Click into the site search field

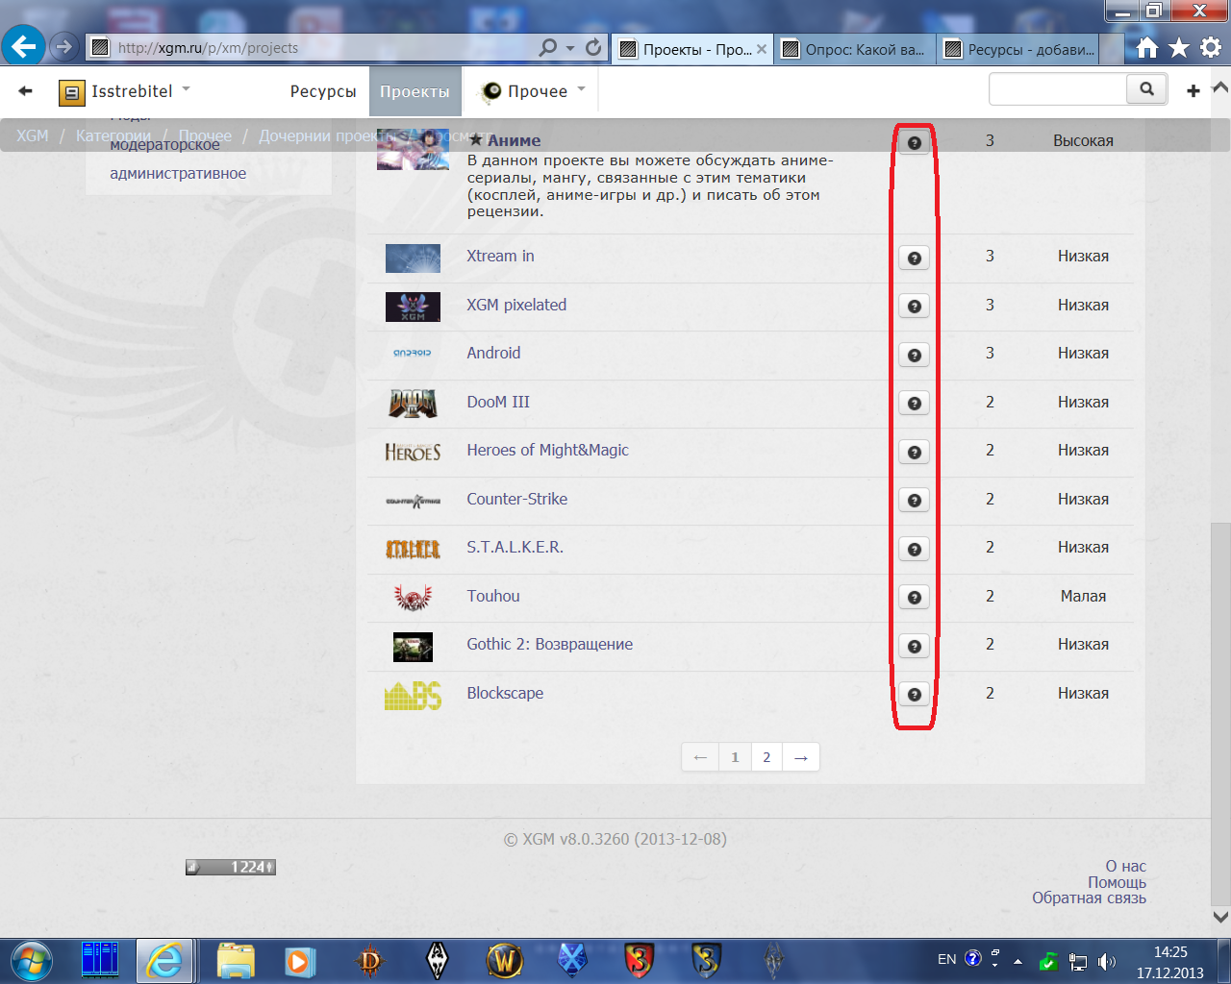point(1058,89)
